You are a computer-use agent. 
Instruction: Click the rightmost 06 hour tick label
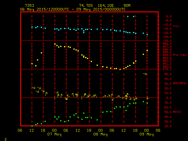click(x=158, y=130)
